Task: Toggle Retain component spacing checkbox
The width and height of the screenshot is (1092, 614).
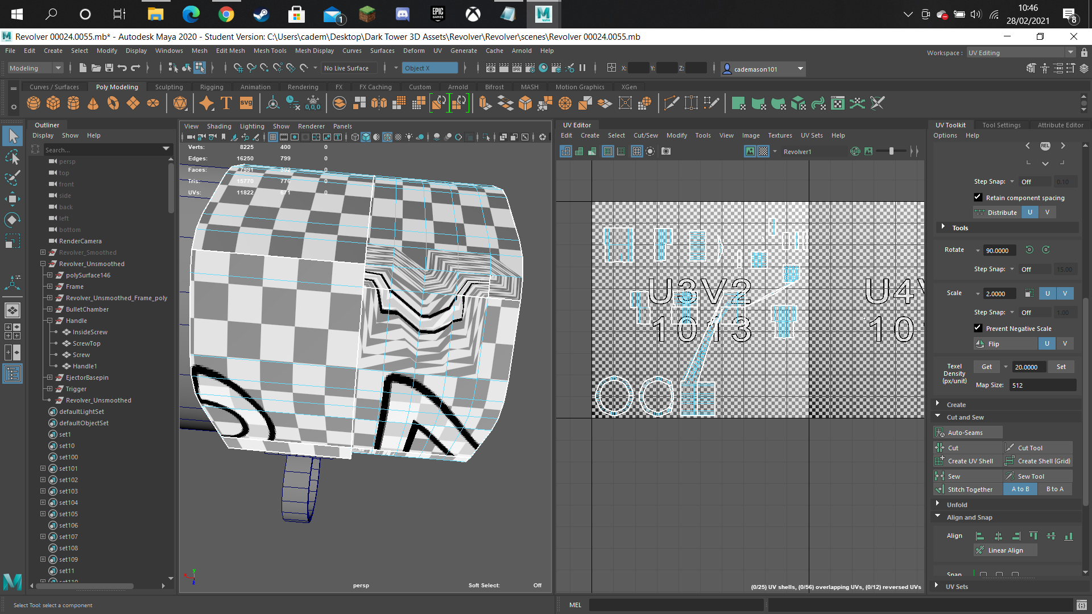Action: click(978, 197)
